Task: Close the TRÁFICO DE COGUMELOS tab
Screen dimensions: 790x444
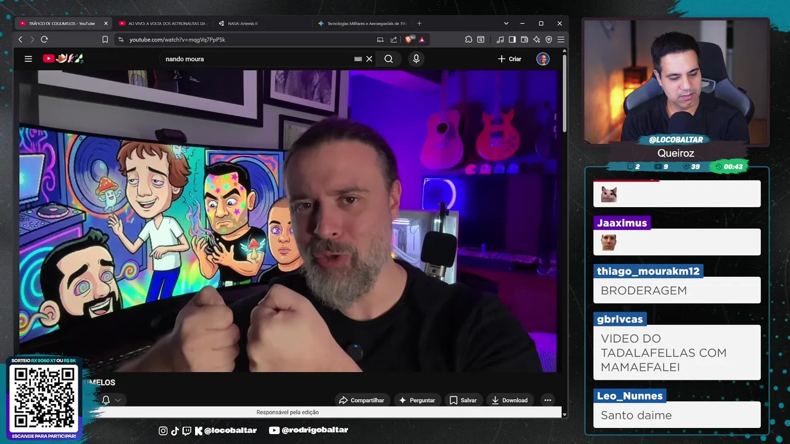Action: (106, 23)
